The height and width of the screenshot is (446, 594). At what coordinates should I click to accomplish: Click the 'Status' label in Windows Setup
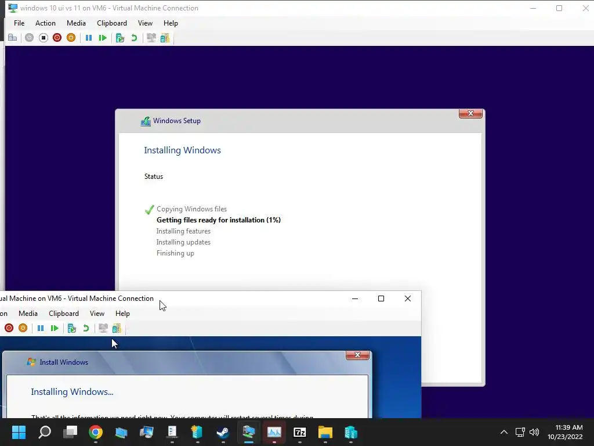tap(153, 177)
